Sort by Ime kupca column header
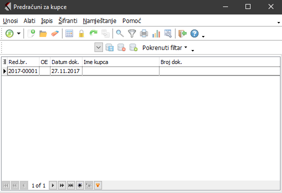282x193 pixels. click(120, 62)
